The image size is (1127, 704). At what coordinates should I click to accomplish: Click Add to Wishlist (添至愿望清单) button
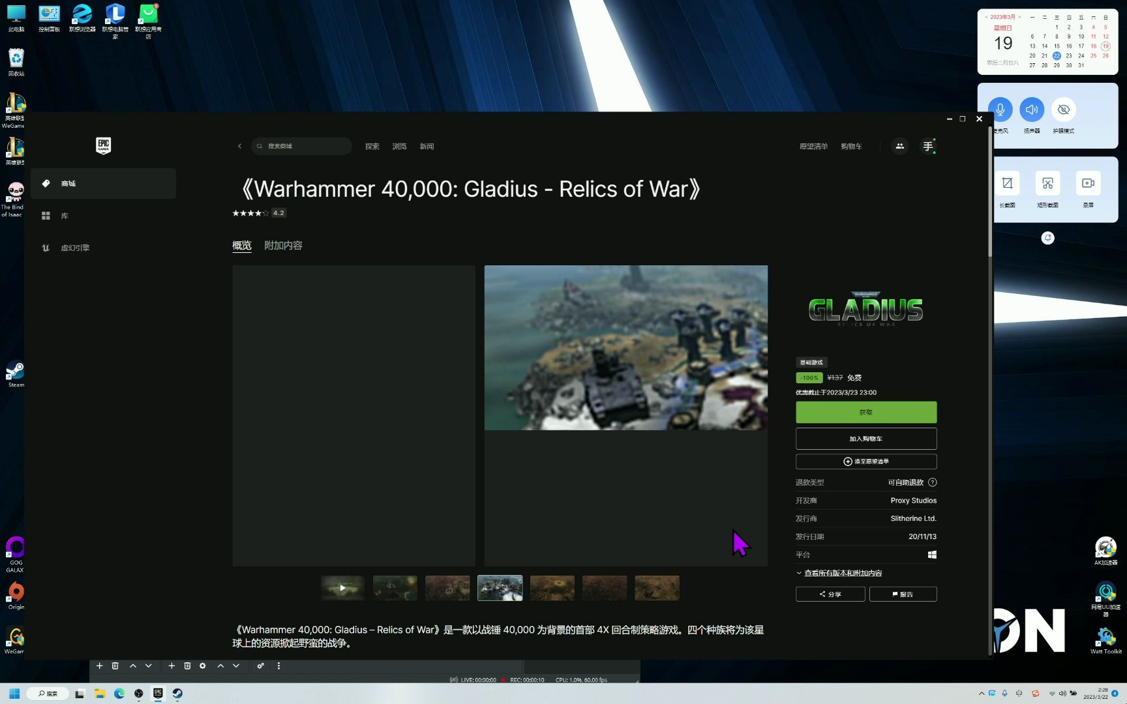866,462
